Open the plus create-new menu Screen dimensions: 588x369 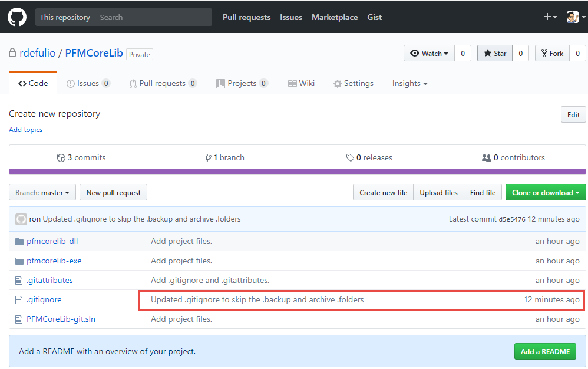point(550,17)
